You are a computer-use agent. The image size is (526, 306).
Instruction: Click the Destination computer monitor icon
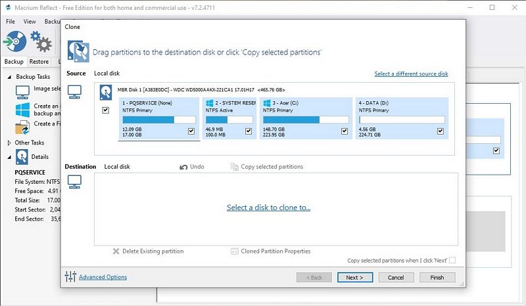74,182
